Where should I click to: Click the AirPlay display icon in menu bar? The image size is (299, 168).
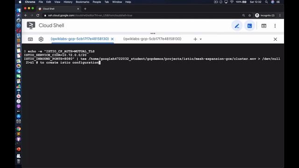point(226,2)
